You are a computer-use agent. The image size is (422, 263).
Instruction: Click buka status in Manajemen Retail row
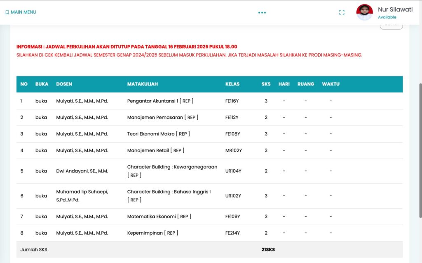coord(41,150)
